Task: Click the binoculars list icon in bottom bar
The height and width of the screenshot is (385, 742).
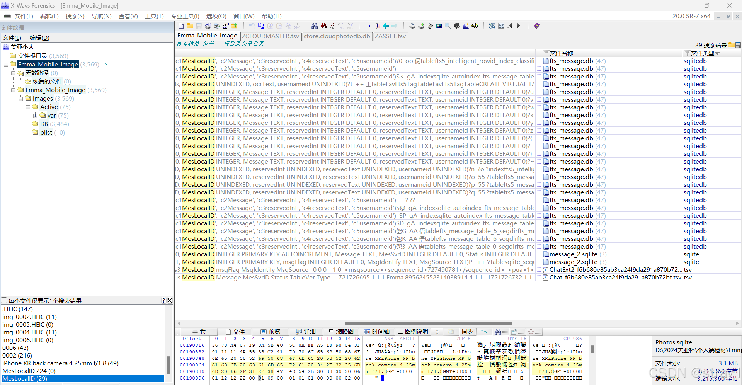Action: coord(501,332)
